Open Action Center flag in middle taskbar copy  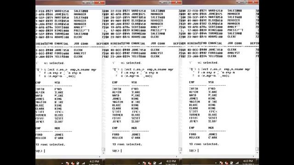coord(144,163)
